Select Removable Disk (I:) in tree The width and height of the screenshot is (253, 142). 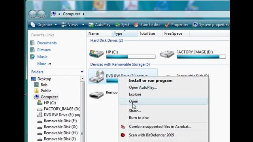(x=60, y=139)
